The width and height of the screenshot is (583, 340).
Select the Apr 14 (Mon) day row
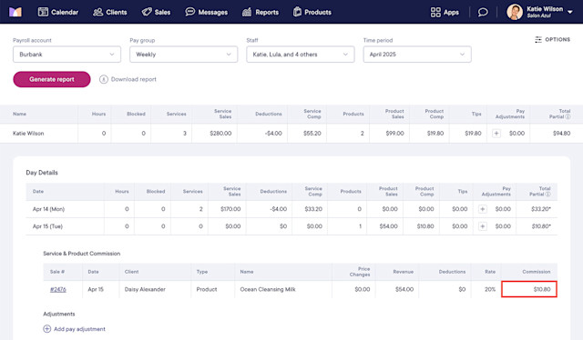[291, 209]
